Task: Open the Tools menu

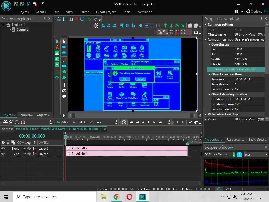Action: coord(127,12)
